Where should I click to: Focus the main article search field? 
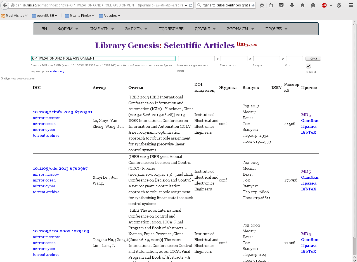pyautogui.click(x=103, y=58)
